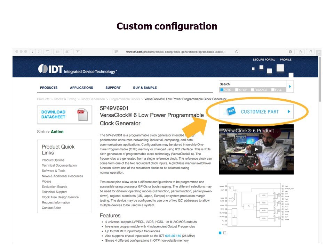The height and width of the screenshot is (250, 334).
Task: Enable the X-REF search checkbox
Action: 237,90
